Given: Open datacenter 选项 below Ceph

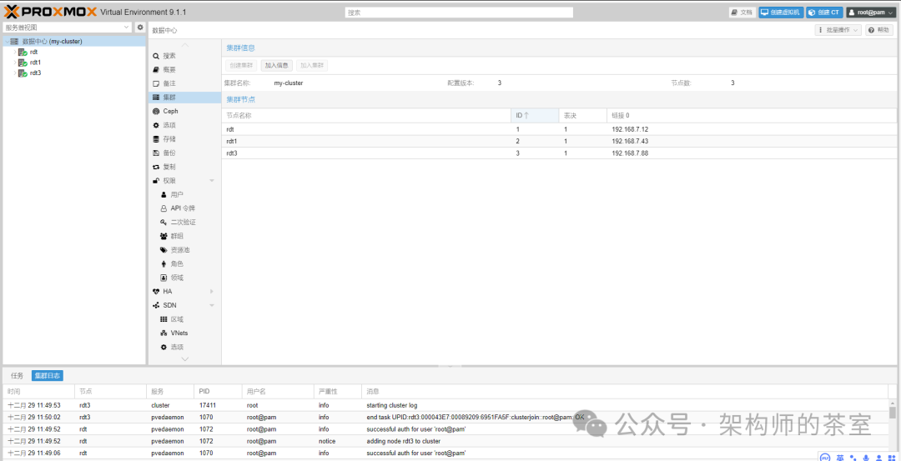Looking at the screenshot, I should click(x=184, y=125).
